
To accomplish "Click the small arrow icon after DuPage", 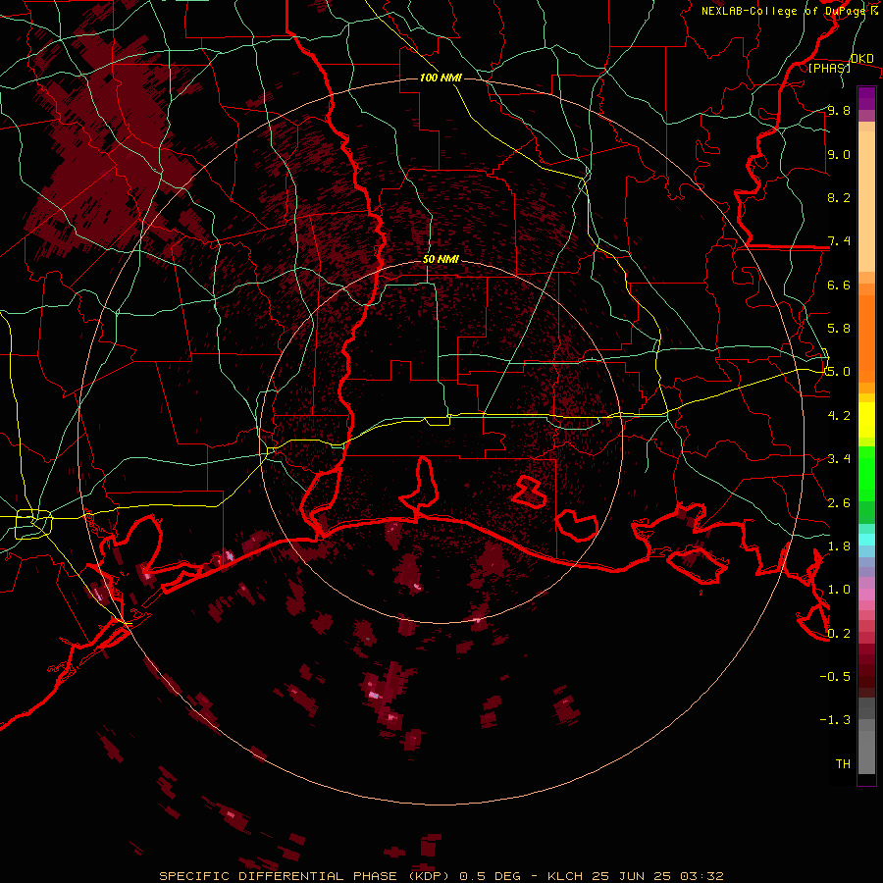I will point(874,10).
